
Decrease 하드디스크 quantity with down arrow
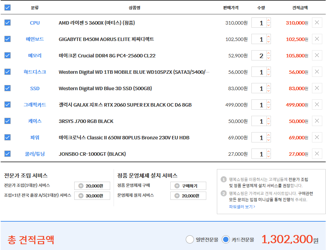[269, 74]
